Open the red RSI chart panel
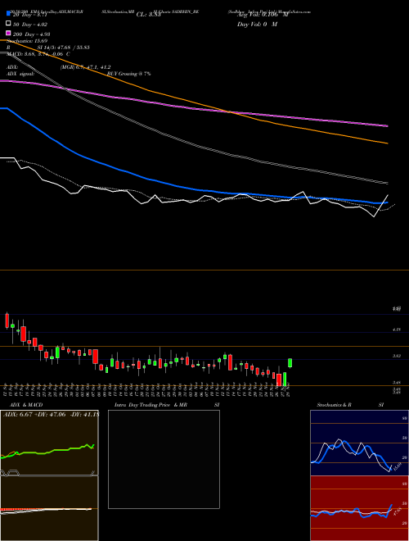The image size is (409, 541). pos(359,508)
